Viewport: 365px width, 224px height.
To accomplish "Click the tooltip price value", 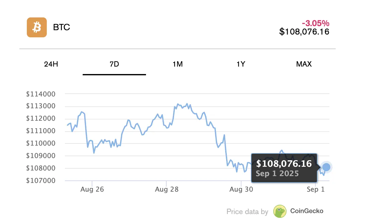I will (x=284, y=164).
